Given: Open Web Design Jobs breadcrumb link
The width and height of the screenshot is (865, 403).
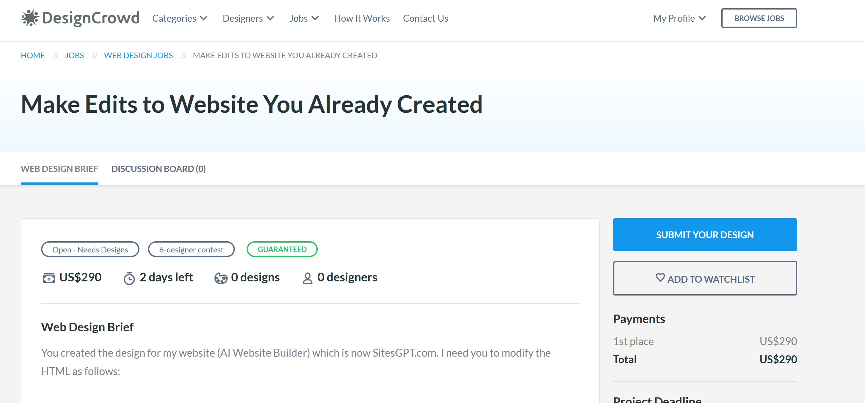Looking at the screenshot, I should pos(138,55).
